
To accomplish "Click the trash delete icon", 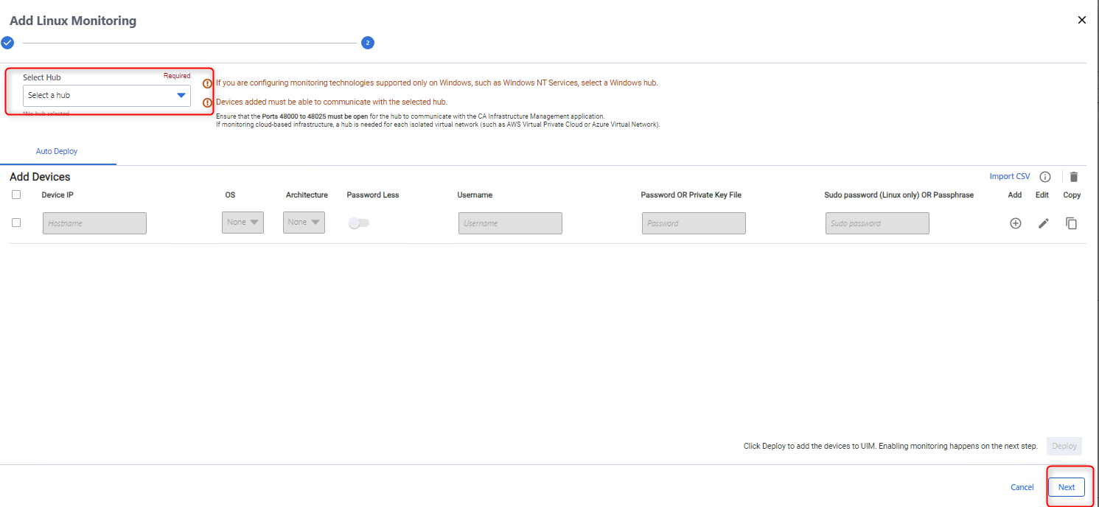I will (x=1073, y=177).
